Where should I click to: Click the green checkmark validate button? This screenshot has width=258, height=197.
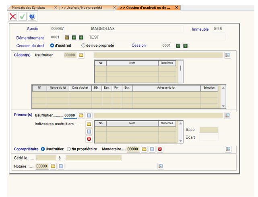[x=23, y=17]
